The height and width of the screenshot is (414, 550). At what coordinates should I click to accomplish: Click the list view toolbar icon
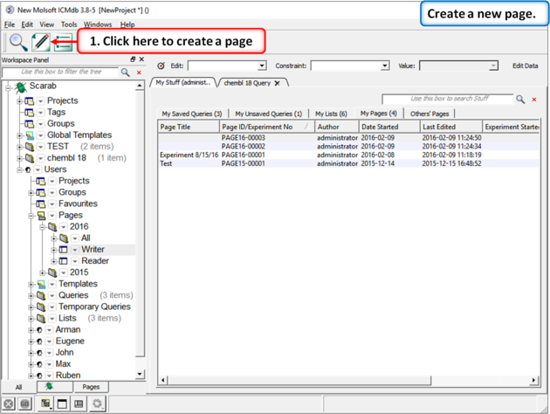[62, 42]
